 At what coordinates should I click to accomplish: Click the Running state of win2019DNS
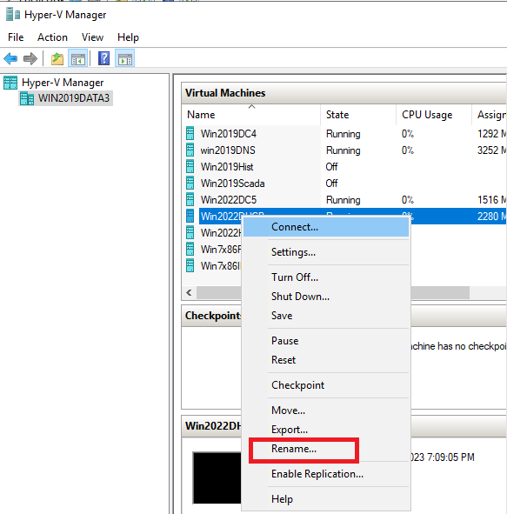pyautogui.click(x=344, y=150)
